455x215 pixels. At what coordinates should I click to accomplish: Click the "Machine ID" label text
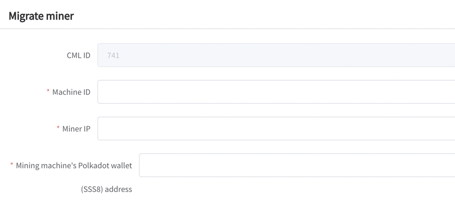pyautogui.click(x=71, y=92)
